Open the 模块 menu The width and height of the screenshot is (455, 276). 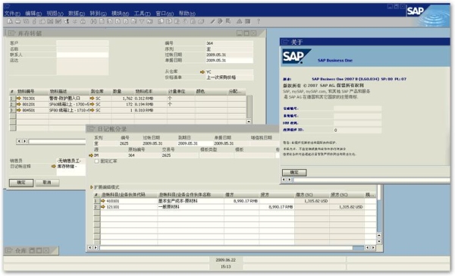120,14
